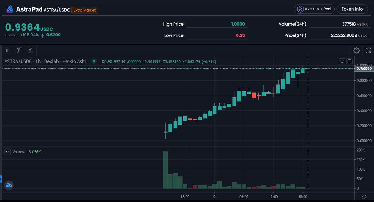The image size is (374, 202).
Task: Click the volume value 5.056K
Action: coord(35,152)
